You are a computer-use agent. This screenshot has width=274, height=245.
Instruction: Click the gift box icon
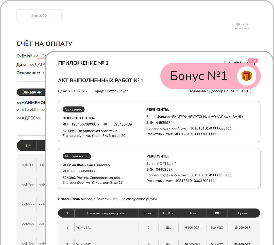tap(247, 76)
